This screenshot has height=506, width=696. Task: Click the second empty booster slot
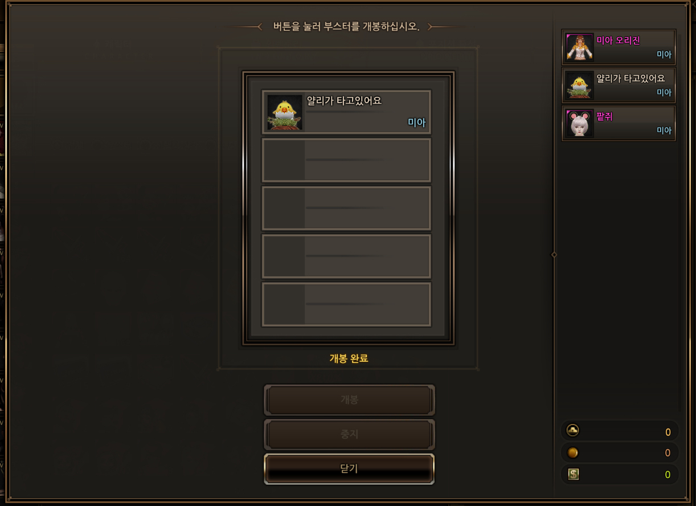tap(346, 160)
